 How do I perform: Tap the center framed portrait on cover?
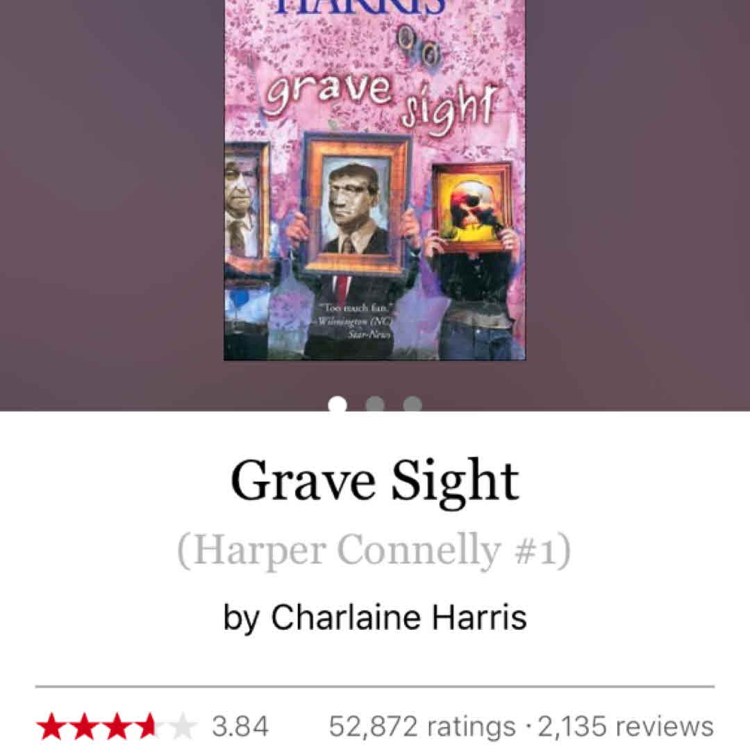coord(357,205)
